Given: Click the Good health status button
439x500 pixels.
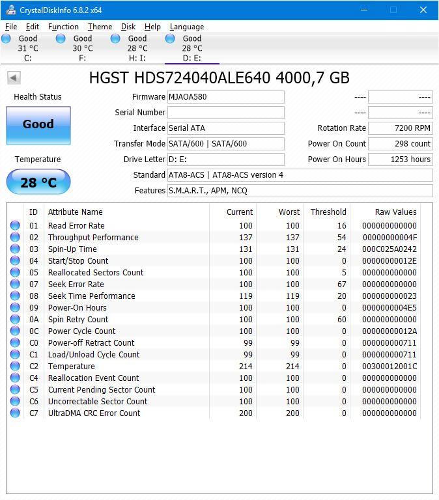Looking at the screenshot, I should point(38,125).
